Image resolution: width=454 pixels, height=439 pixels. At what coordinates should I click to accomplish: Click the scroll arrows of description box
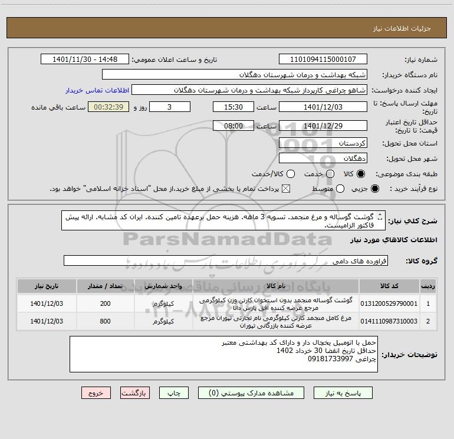380,216
